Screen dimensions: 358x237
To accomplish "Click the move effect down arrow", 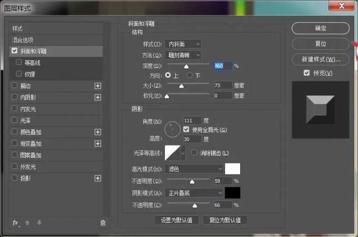I will click(x=39, y=223).
